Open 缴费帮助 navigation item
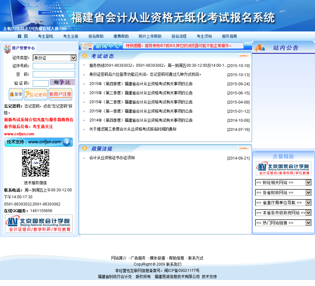Screen dimensions: 315x286 pos(121,36)
